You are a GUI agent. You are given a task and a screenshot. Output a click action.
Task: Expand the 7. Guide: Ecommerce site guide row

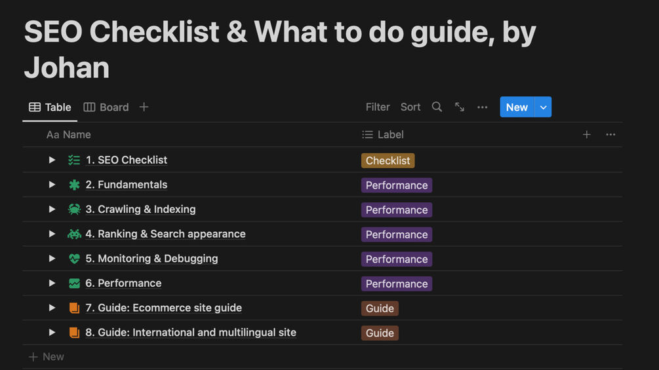point(52,308)
